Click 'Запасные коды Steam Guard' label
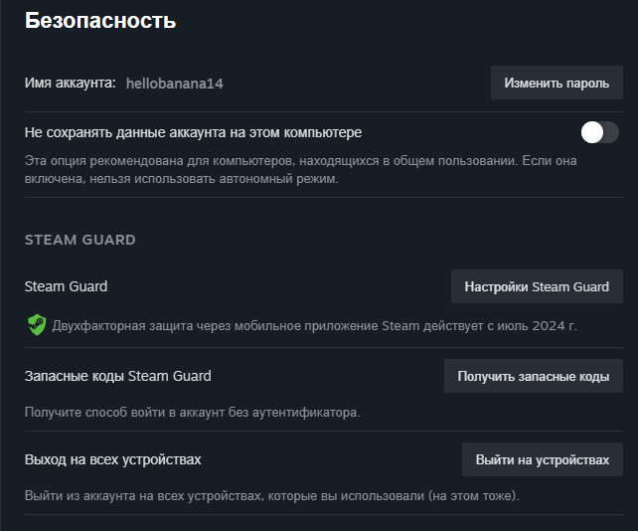The image size is (638, 531). (x=118, y=376)
